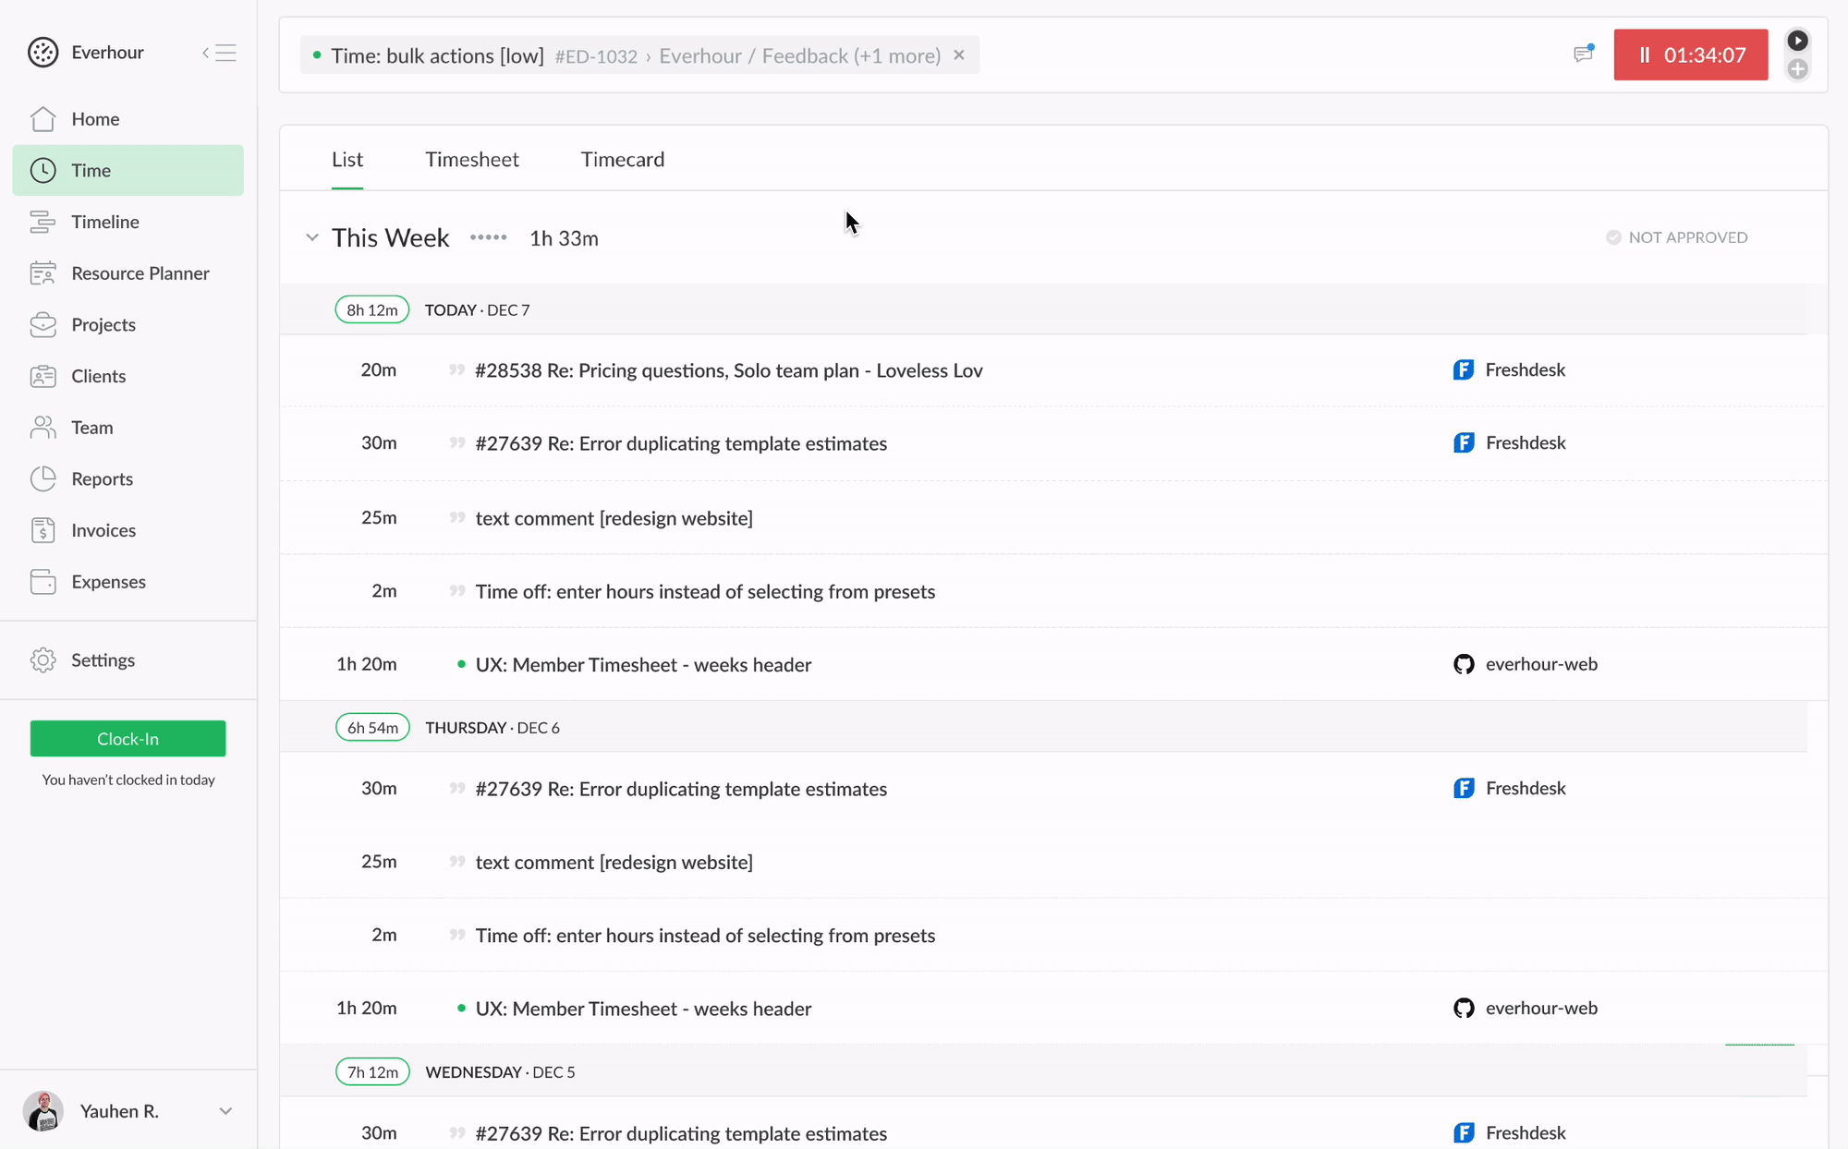Switch to the Timecard tab
The width and height of the screenshot is (1848, 1149).
point(622,160)
